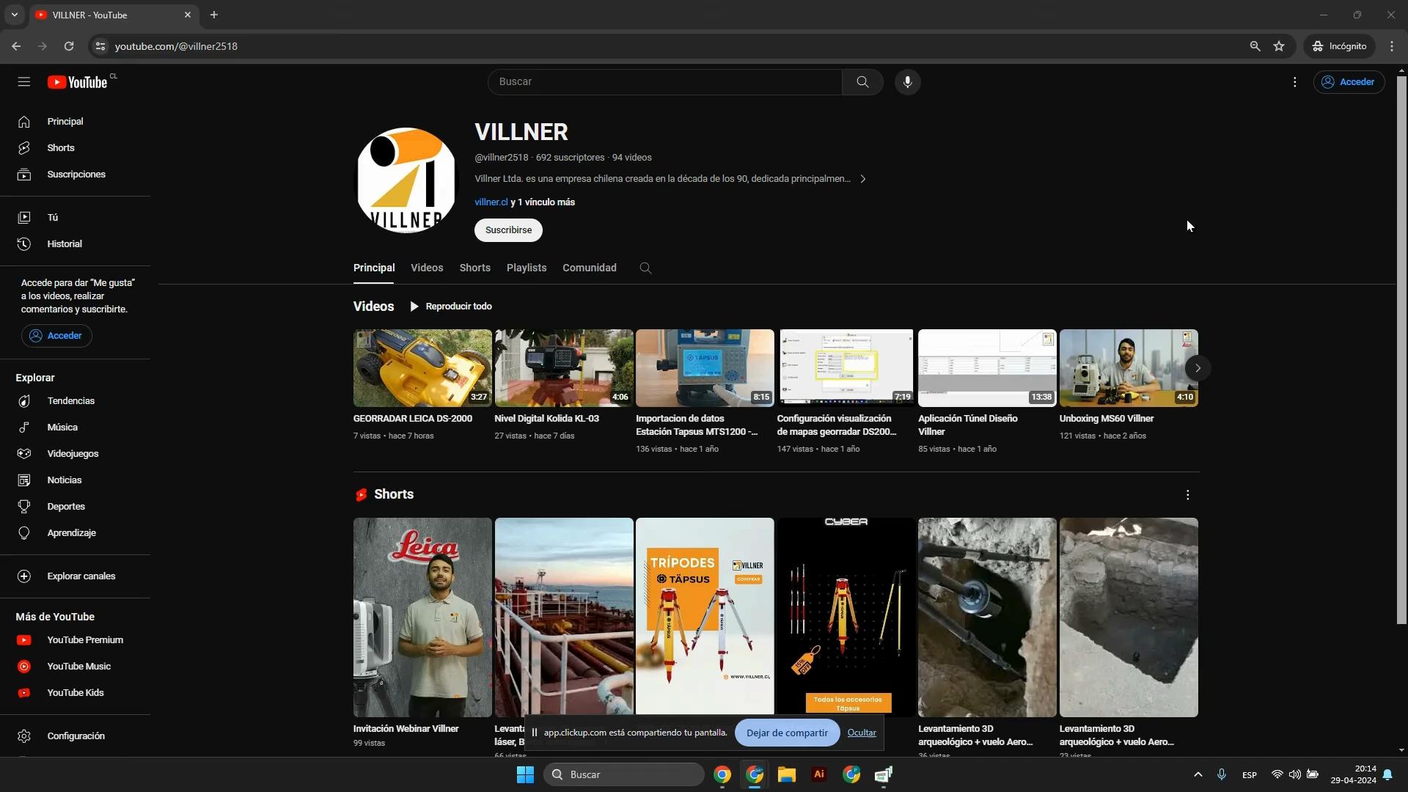Viewport: 1408px width, 792px height.
Task: Click Dejar de compartir button
Action: (786, 733)
